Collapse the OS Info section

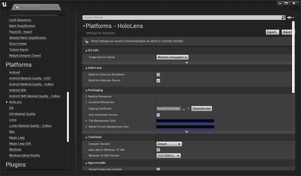[86, 50]
